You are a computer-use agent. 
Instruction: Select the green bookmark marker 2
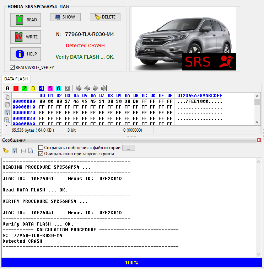coord(24,88)
